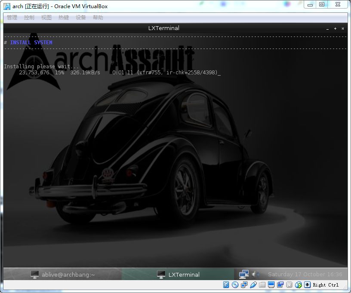Screen dimensions: 351x293
Task: Close the VirtualBox window
Action: (338, 5)
